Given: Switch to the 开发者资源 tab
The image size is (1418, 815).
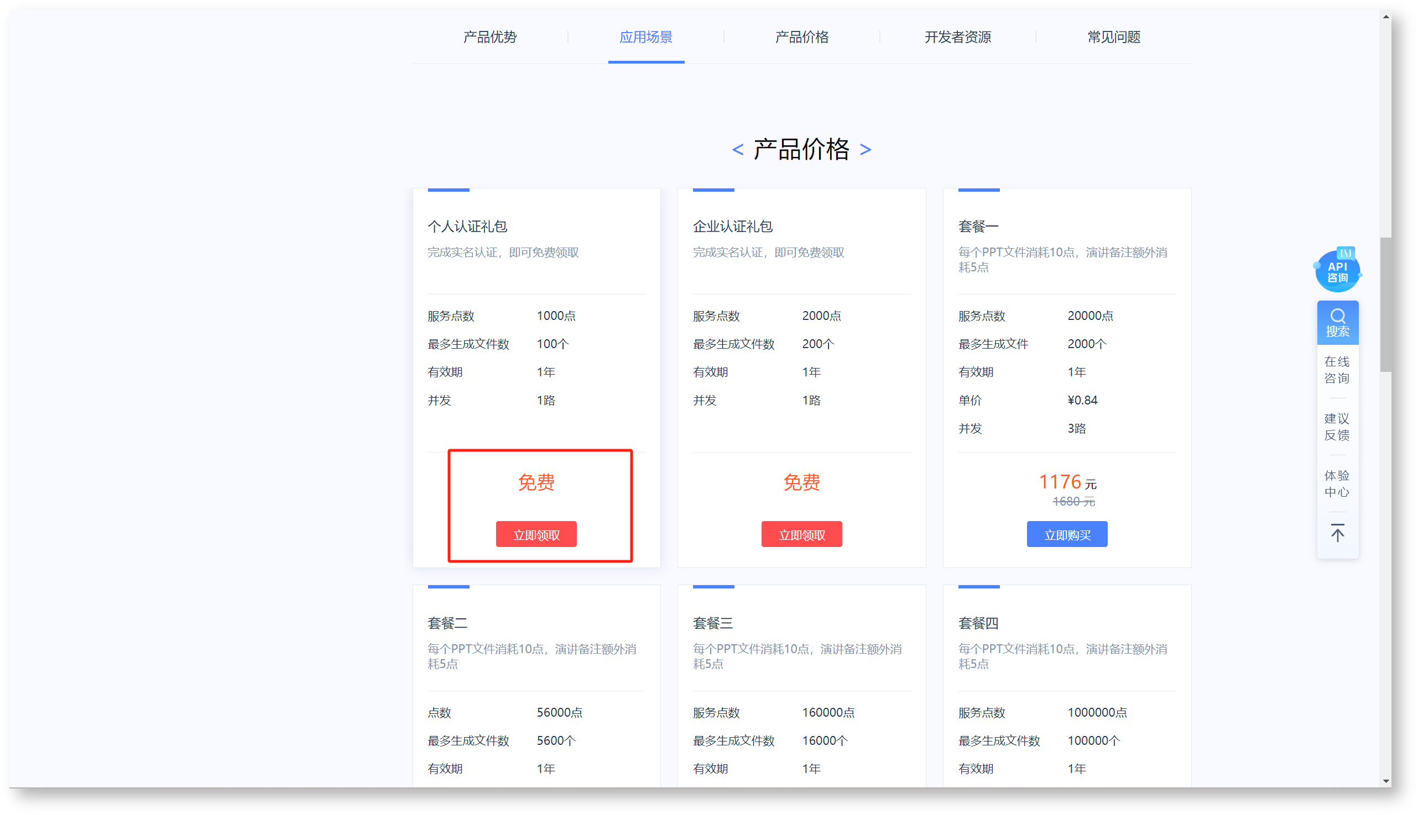Looking at the screenshot, I should [x=957, y=37].
